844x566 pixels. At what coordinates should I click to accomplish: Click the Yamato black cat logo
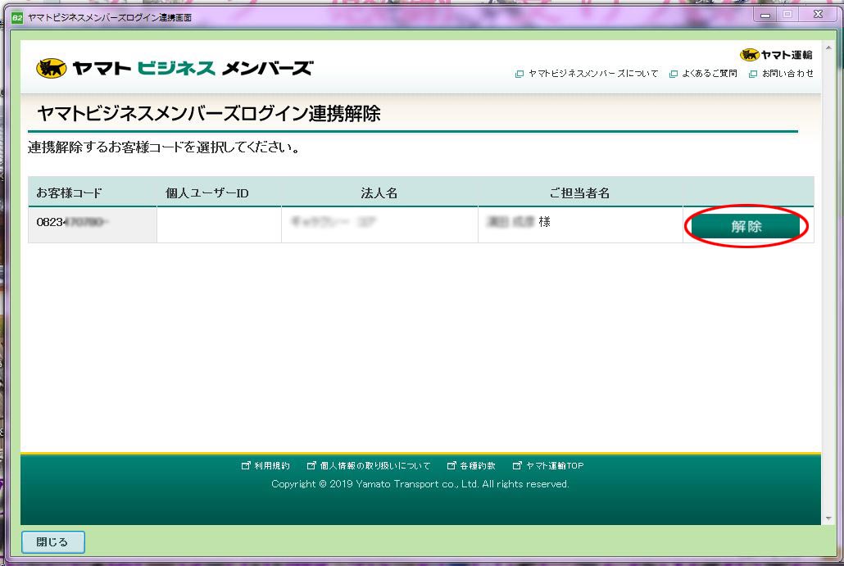pyautogui.click(x=51, y=68)
